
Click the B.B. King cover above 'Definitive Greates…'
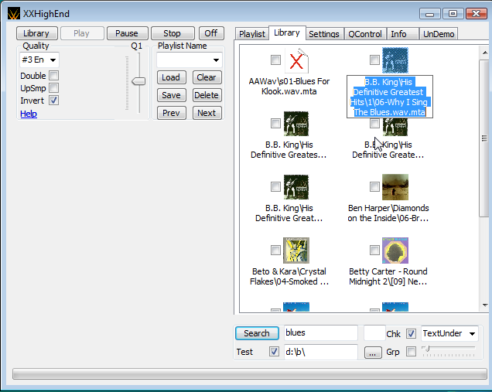pyautogui.click(x=296, y=124)
